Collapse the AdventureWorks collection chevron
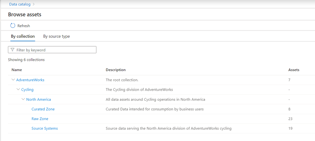This screenshot has width=315, height=141. tap(13, 80)
